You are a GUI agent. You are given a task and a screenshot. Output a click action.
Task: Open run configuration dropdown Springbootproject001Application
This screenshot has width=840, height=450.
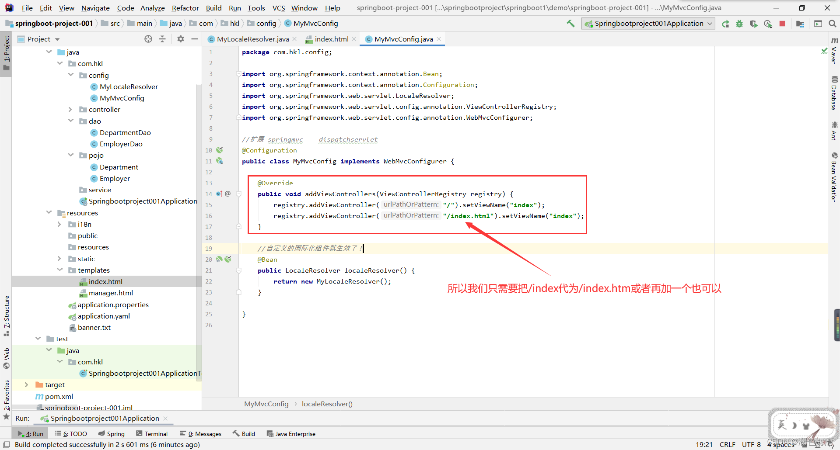pyautogui.click(x=648, y=24)
